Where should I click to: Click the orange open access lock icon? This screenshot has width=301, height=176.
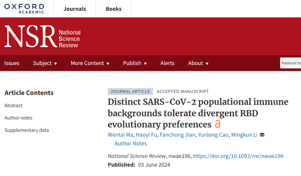[218, 124]
